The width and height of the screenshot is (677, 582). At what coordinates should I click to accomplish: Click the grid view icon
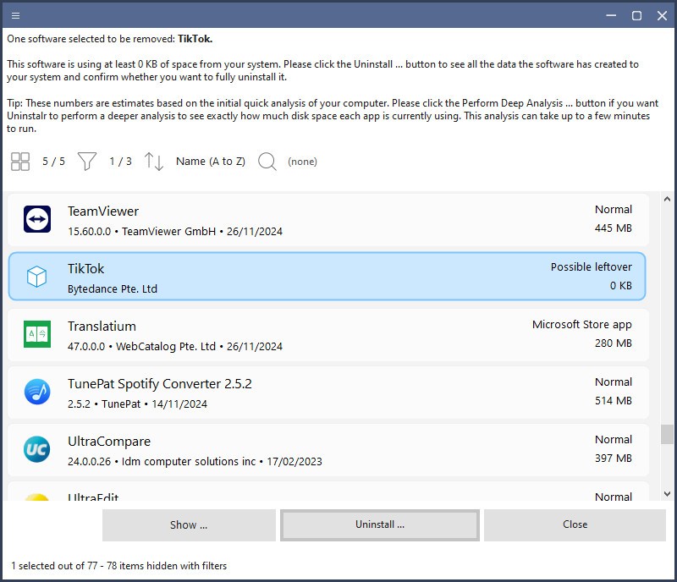click(19, 162)
